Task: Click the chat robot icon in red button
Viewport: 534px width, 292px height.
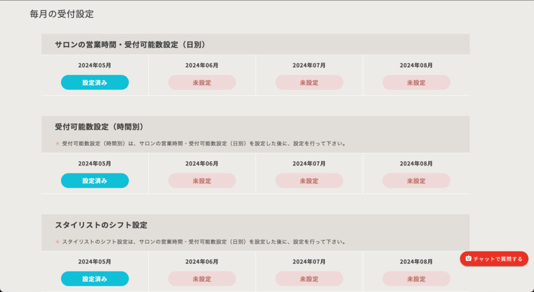Action: (468, 258)
